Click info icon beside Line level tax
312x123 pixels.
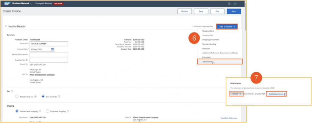[x=59, y=97]
